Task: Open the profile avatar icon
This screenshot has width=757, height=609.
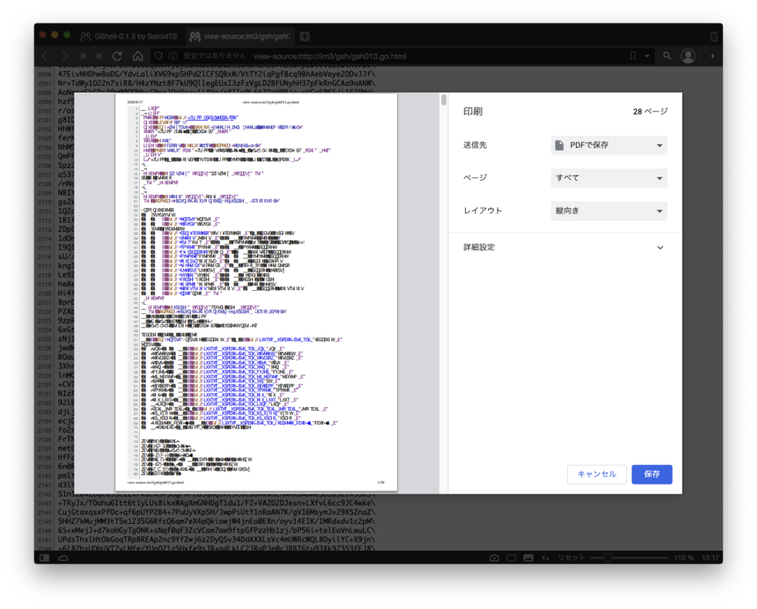Action: pyautogui.click(x=688, y=56)
